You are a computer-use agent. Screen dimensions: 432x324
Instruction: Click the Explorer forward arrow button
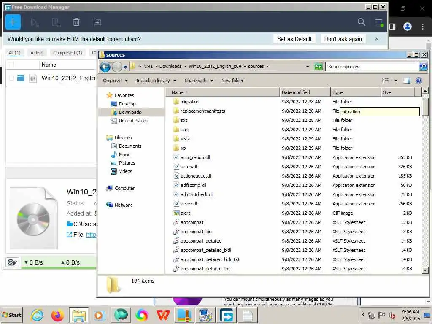point(117,67)
